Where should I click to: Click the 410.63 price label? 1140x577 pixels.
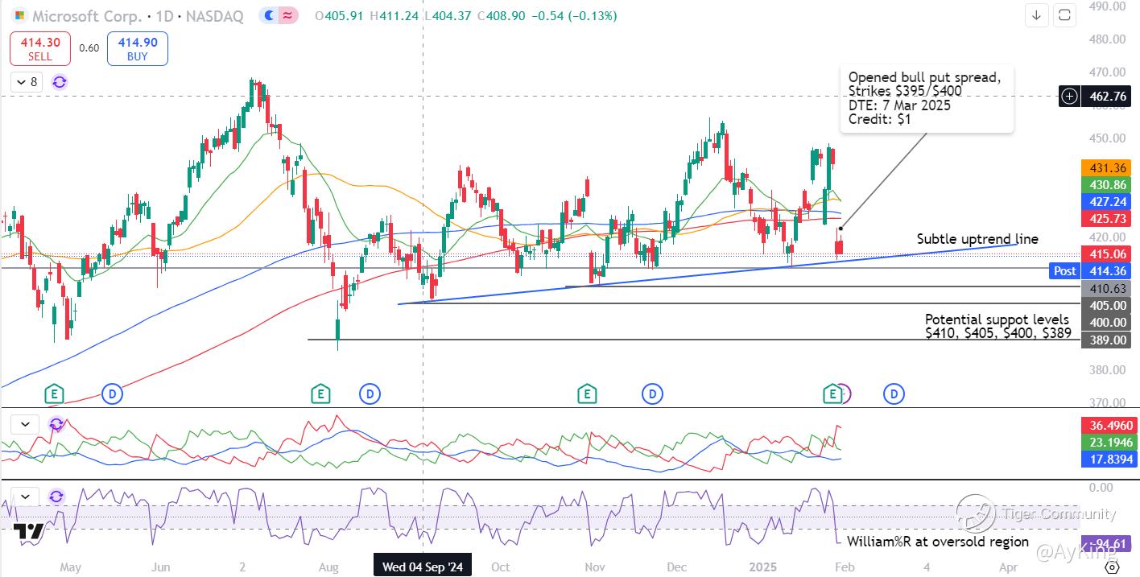tap(1107, 288)
